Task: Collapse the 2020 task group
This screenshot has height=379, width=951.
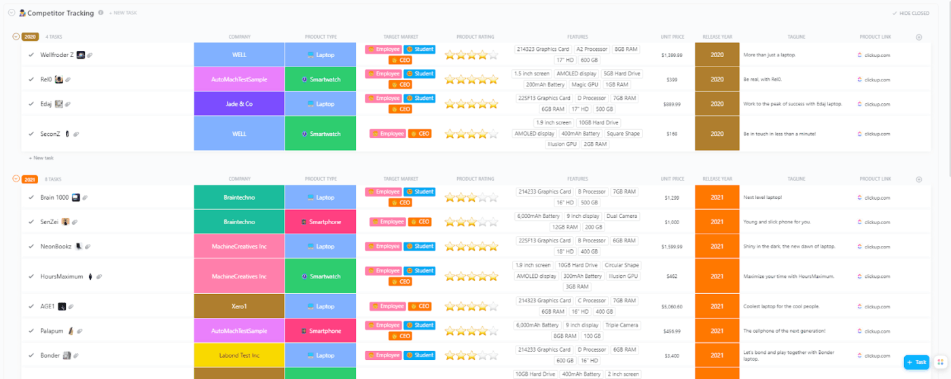Action: [16, 37]
